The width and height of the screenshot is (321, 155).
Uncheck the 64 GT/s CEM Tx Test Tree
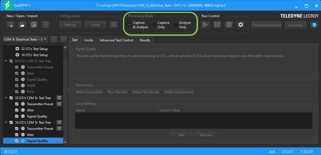tap(11, 61)
